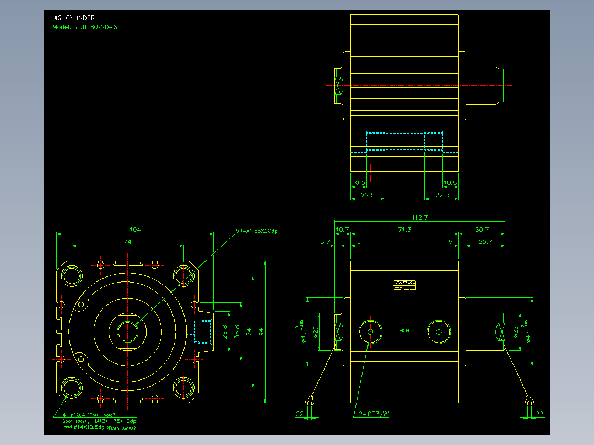Click the "26.8" dimension value
594x445 pixels.
pyautogui.click(x=225, y=332)
